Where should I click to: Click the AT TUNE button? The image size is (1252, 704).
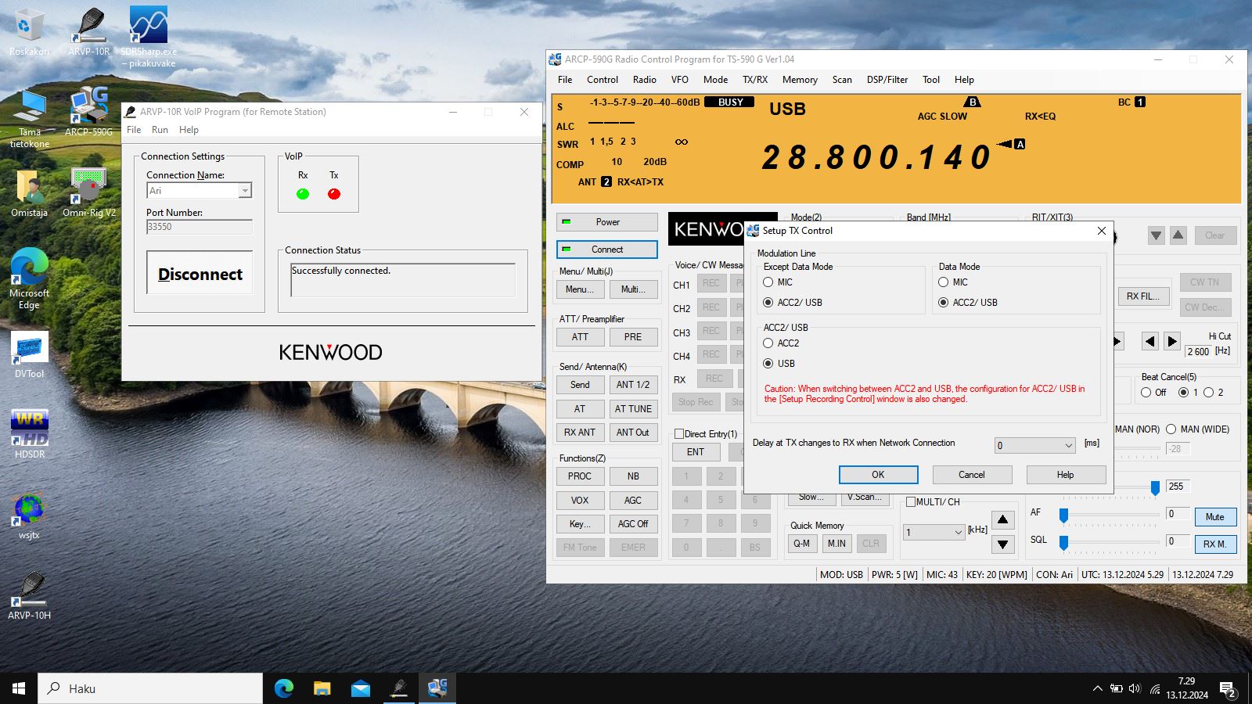(x=633, y=409)
